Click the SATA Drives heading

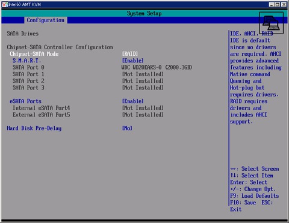(x=23, y=34)
